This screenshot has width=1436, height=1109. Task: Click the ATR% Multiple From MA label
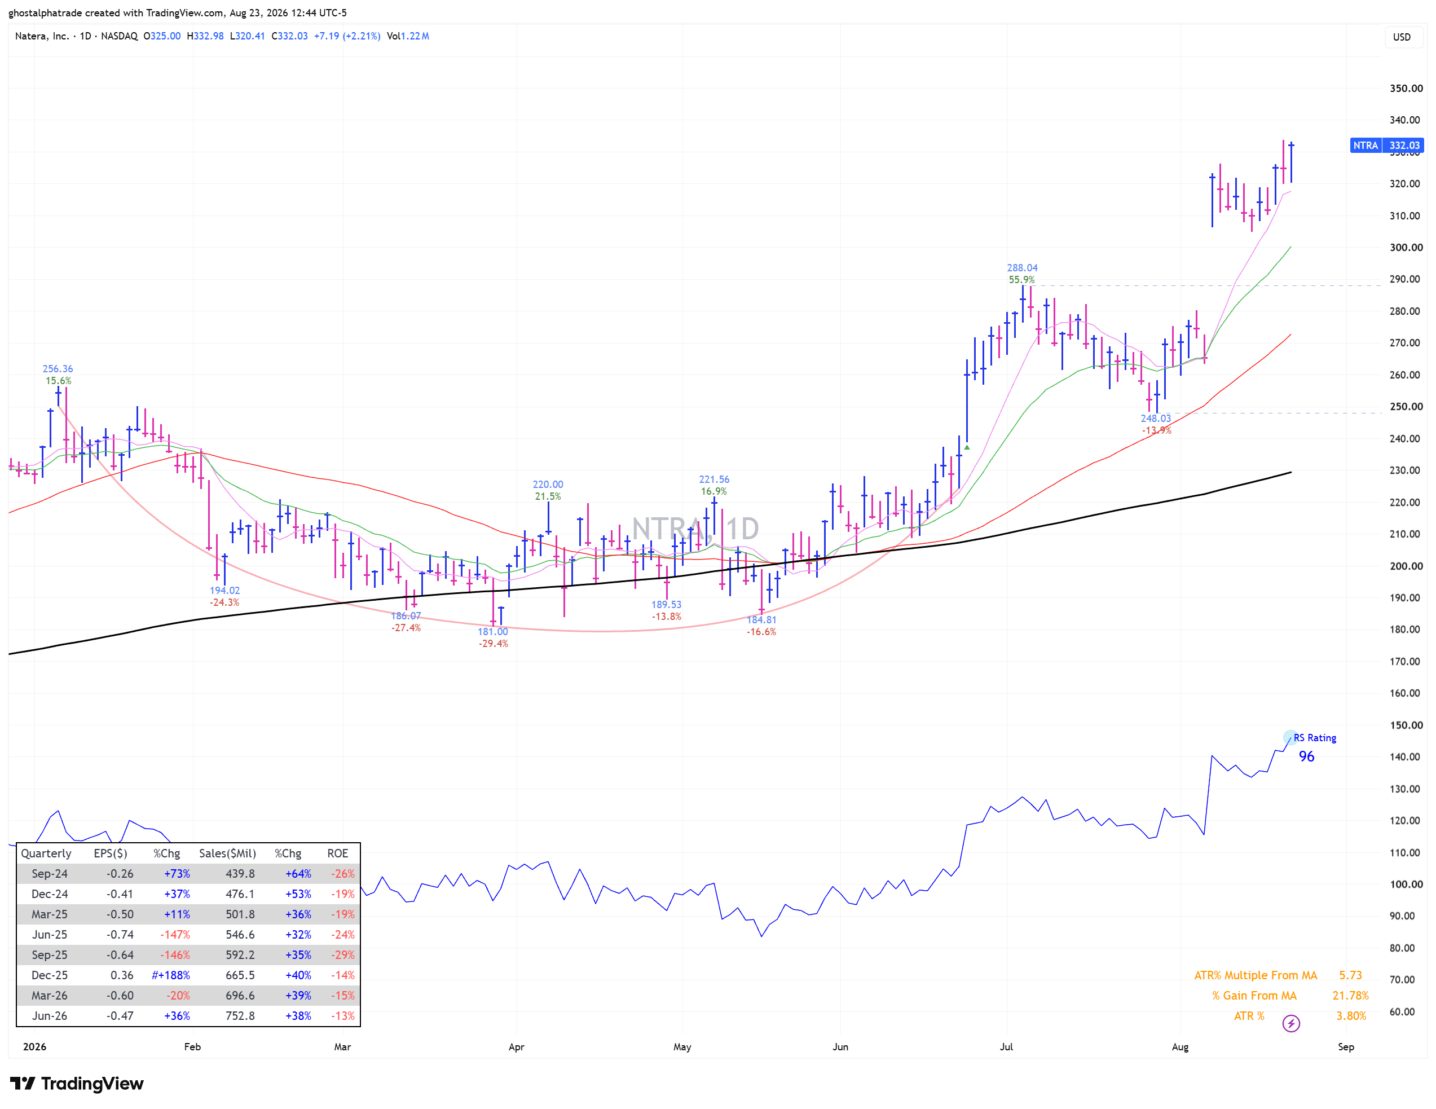pyautogui.click(x=1256, y=975)
